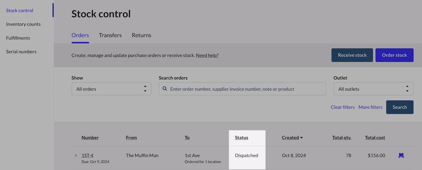Switch to the Returns tab

[141, 35]
